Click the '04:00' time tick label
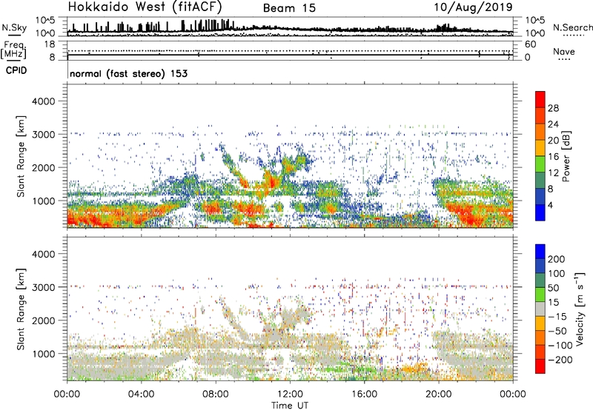 click(141, 394)
